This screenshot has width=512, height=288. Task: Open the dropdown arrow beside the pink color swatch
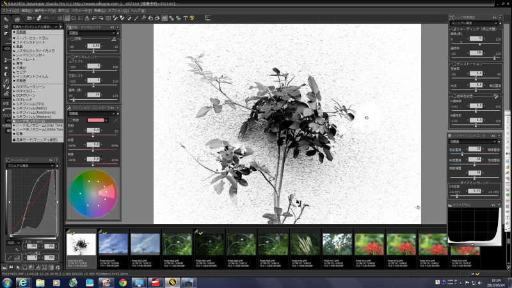[x=106, y=120]
